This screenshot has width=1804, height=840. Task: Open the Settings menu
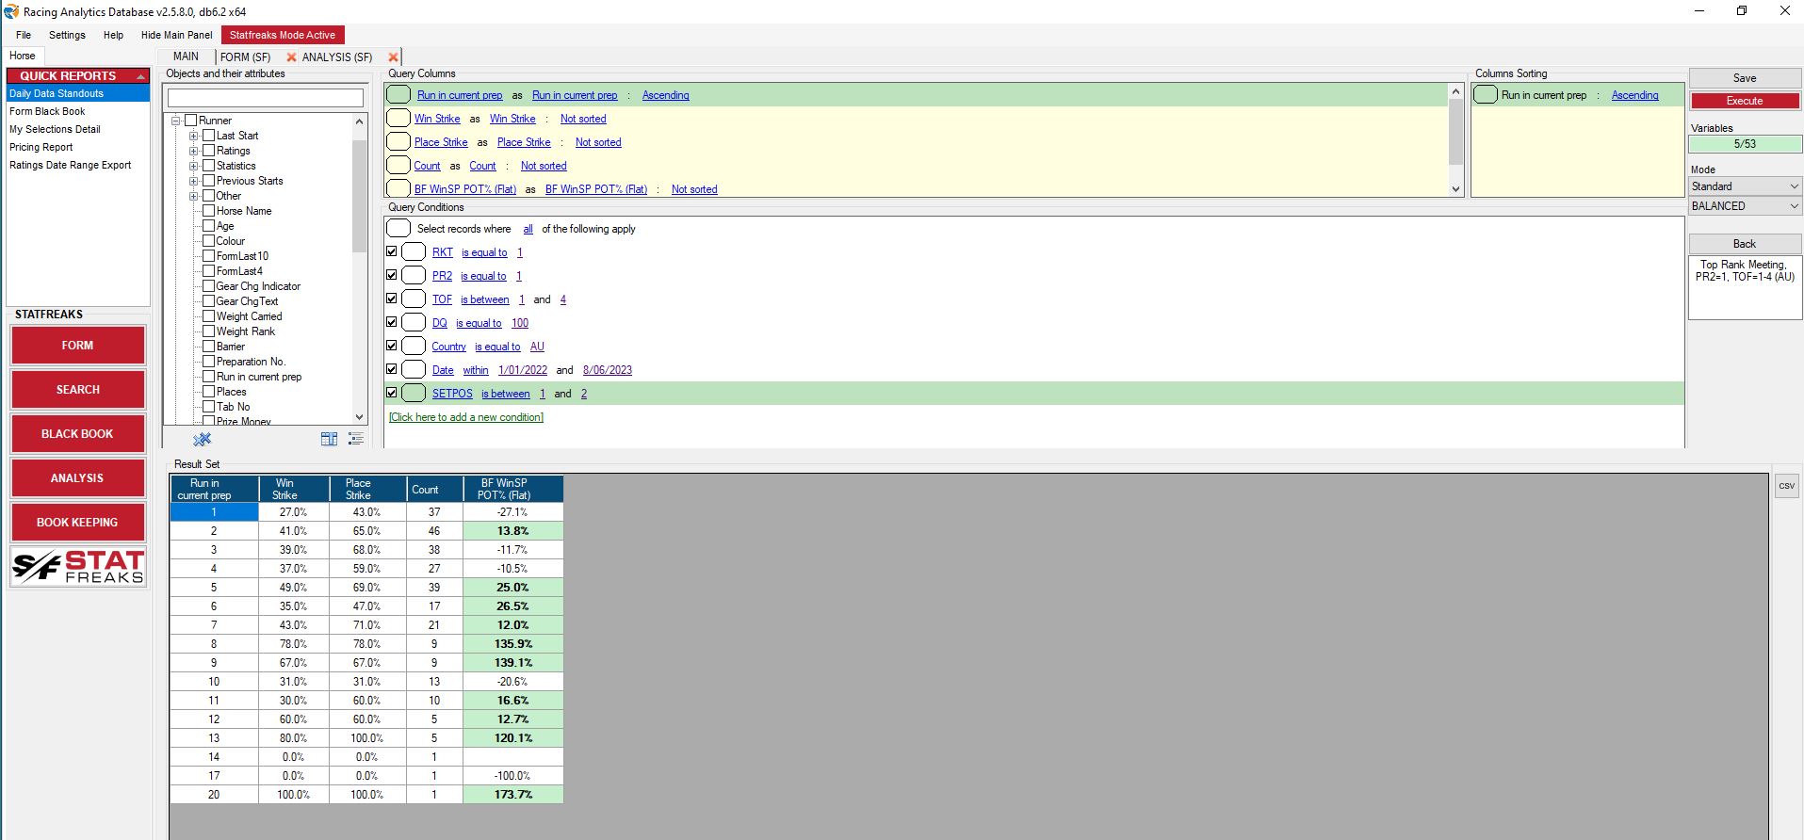coord(67,35)
